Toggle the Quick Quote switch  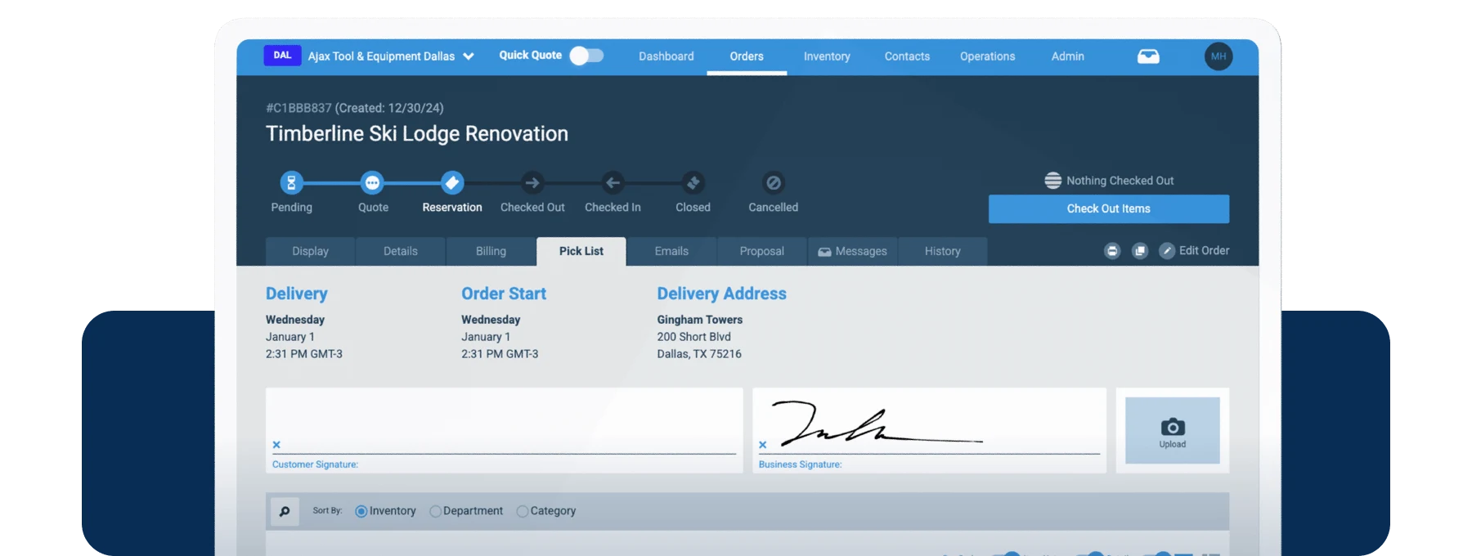586,56
